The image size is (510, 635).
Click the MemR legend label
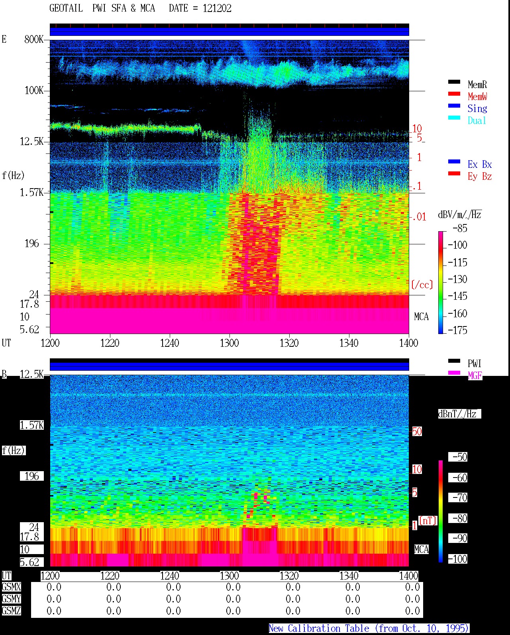point(477,85)
